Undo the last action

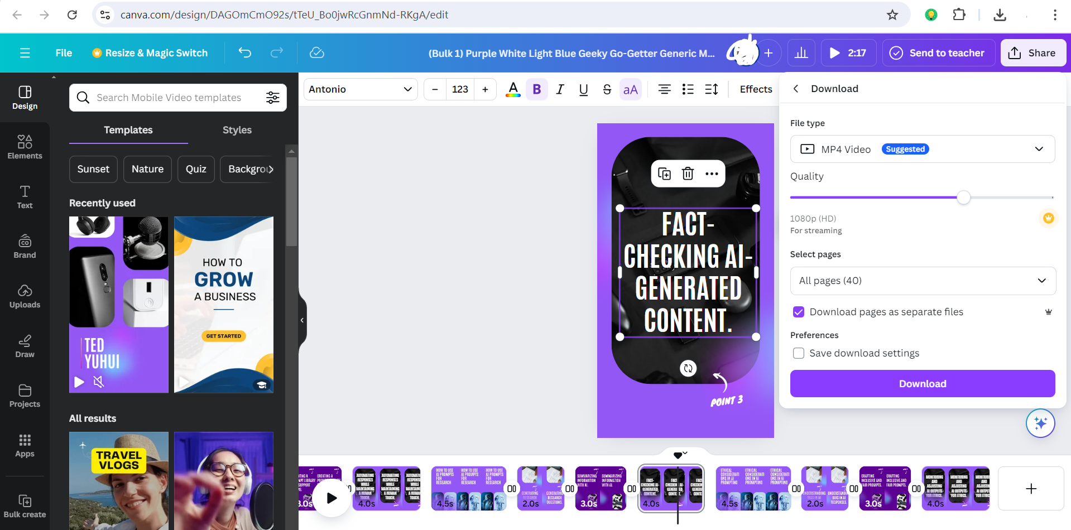click(x=245, y=53)
